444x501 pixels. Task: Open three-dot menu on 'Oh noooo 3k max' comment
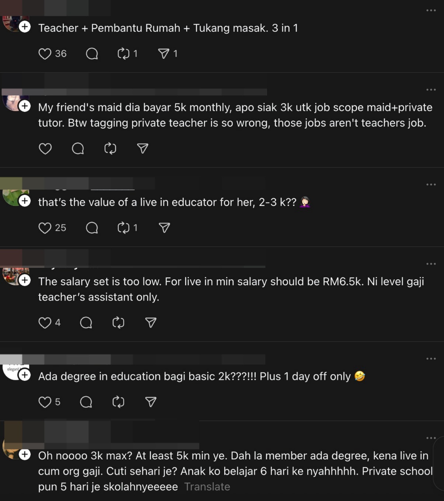(x=431, y=438)
